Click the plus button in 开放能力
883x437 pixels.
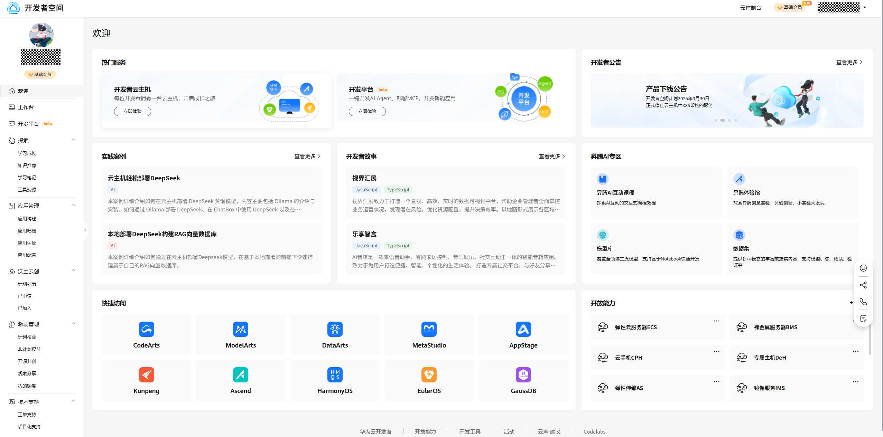coord(851,303)
